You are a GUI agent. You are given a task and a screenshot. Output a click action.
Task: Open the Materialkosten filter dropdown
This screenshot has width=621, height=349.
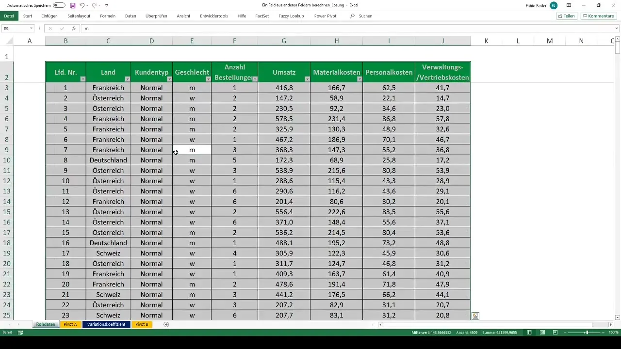[x=360, y=79]
